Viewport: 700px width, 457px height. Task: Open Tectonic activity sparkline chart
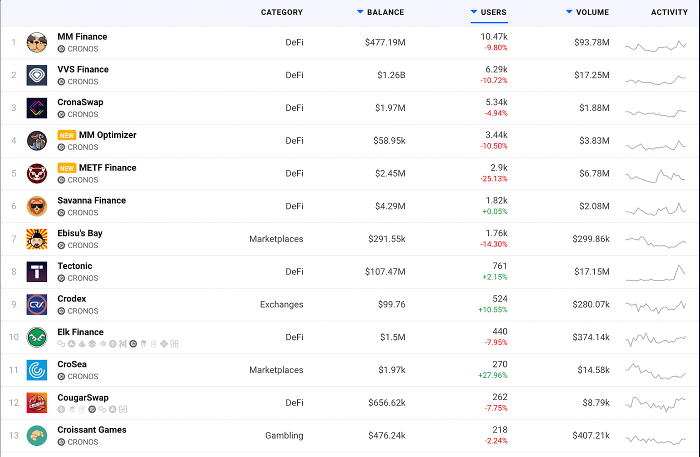(655, 273)
